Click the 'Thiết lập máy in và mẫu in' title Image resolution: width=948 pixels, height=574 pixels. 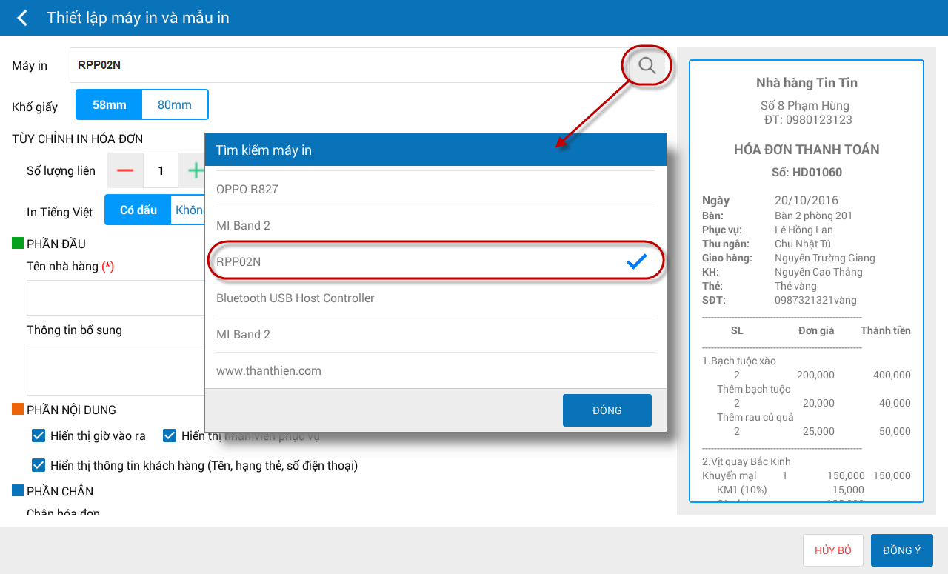pos(138,18)
